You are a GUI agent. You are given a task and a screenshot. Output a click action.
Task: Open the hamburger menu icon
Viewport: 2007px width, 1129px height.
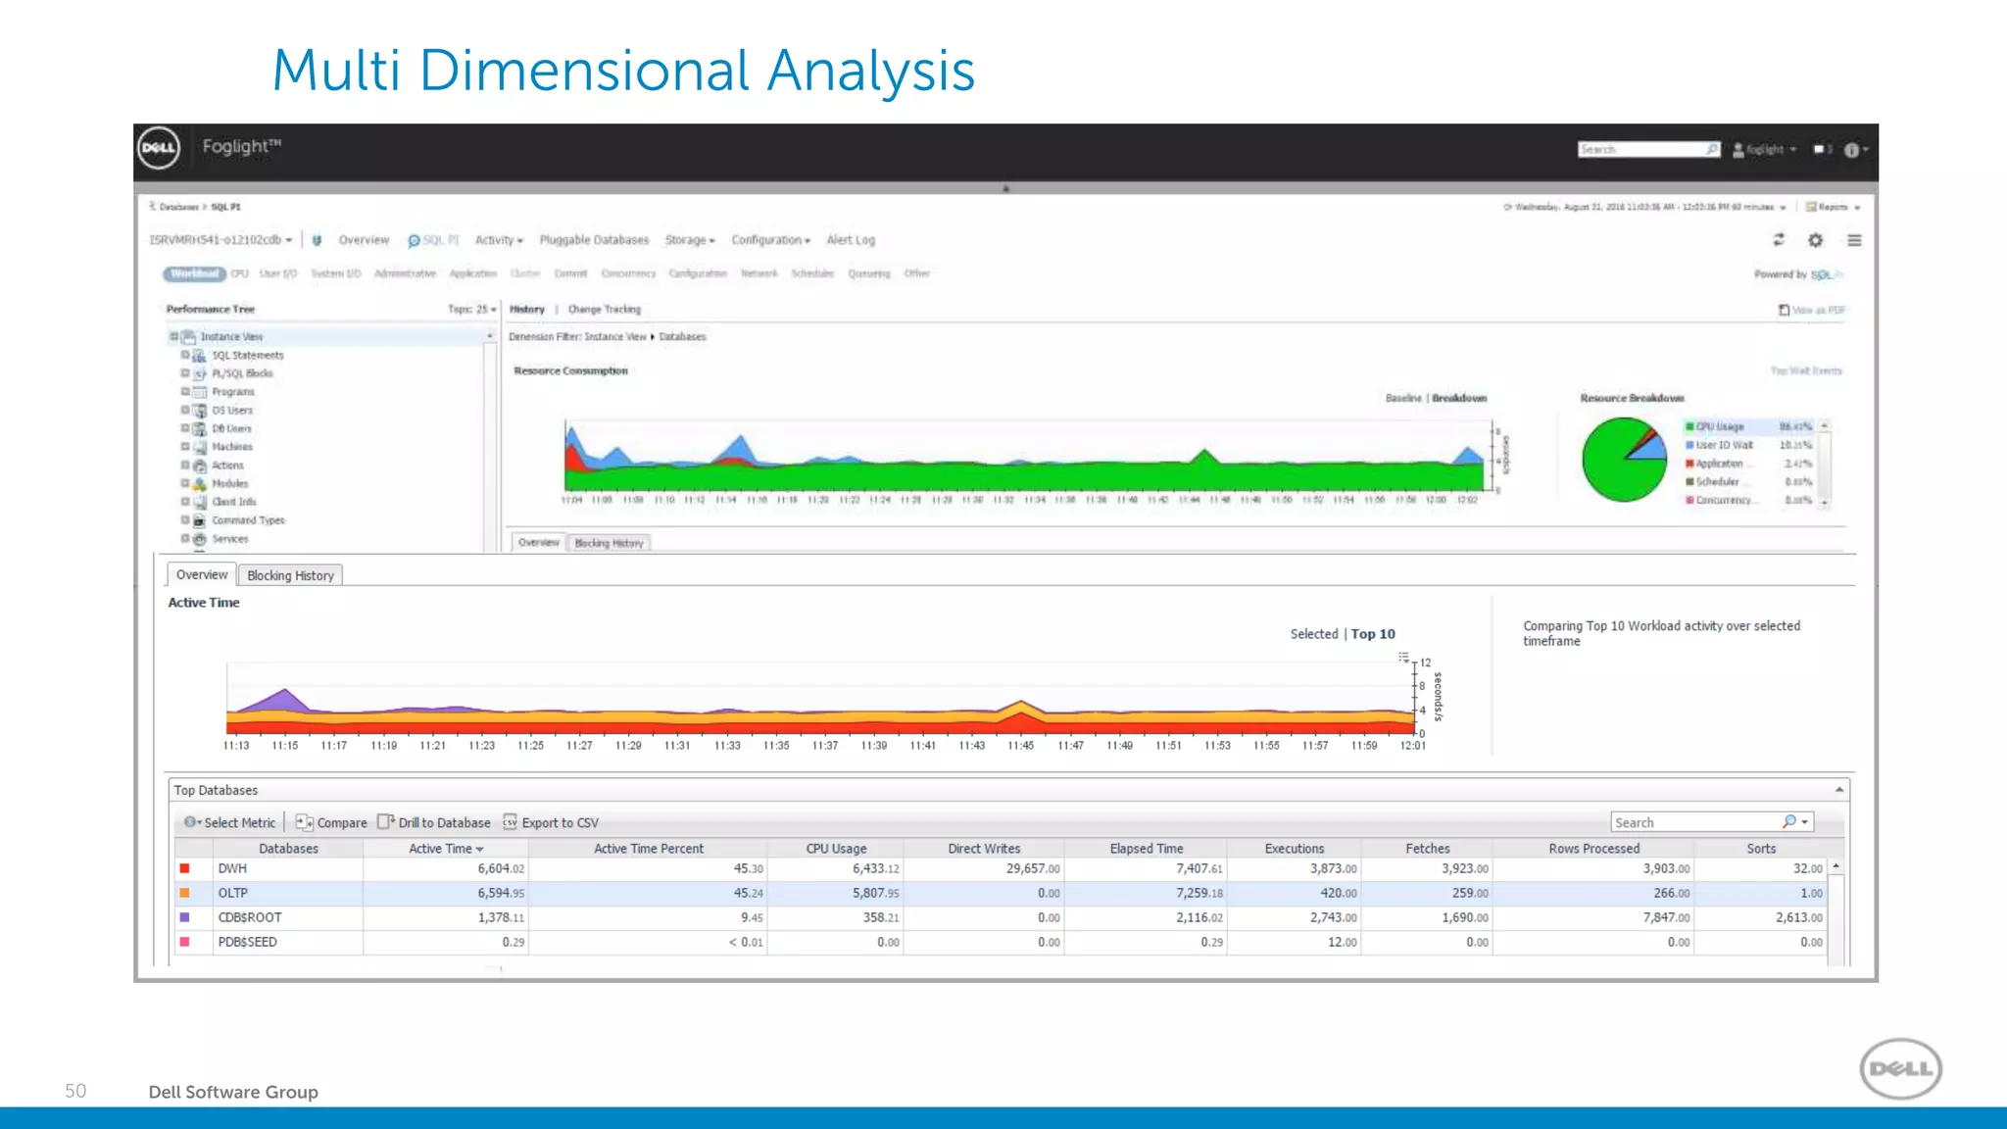(1854, 240)
